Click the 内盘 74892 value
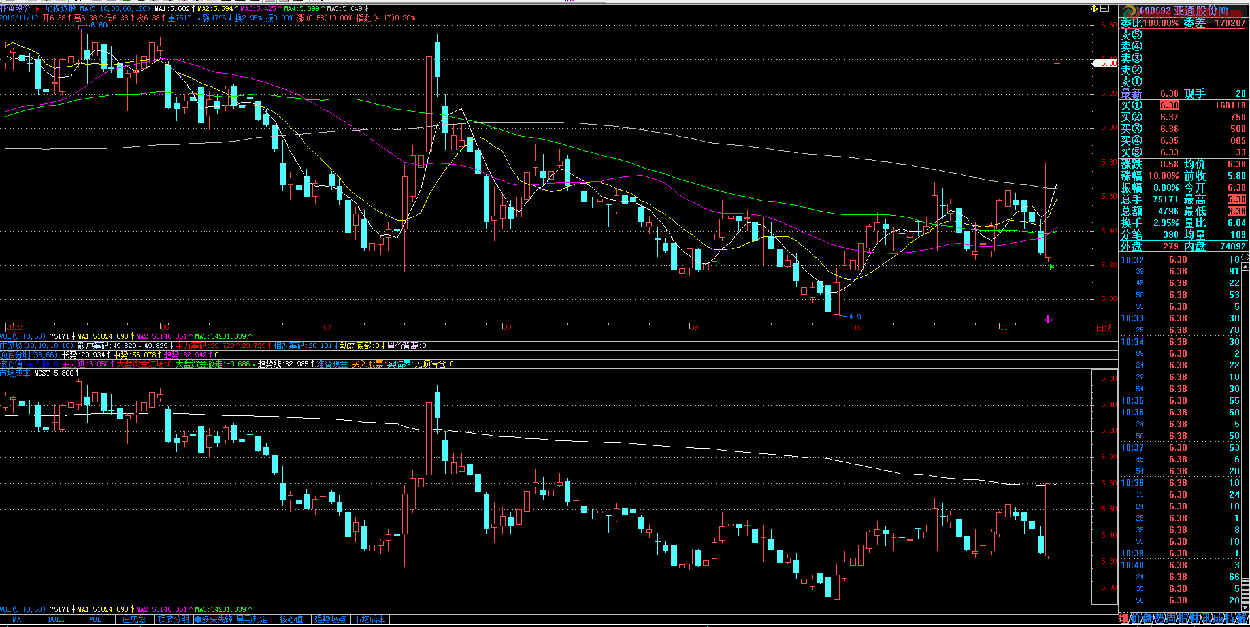The height and width of the screenshot is (627, 1250). pyautogui.click(x=1233, y=246)
